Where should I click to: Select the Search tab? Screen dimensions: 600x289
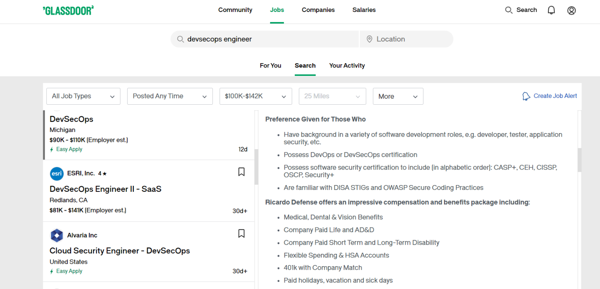point(305,66)
